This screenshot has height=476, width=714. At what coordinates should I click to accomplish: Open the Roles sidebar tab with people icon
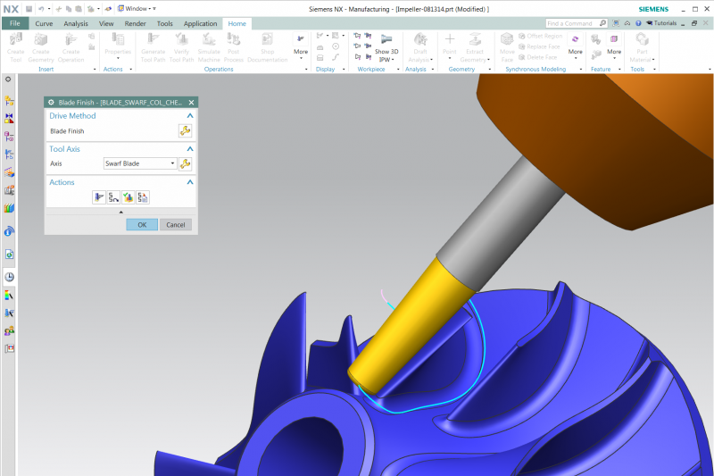[9, 330]
